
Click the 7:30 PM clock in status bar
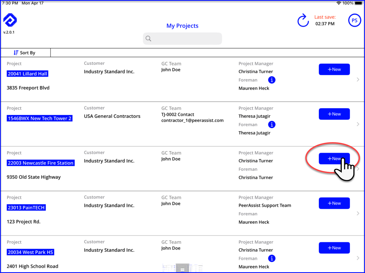[10, 3]
